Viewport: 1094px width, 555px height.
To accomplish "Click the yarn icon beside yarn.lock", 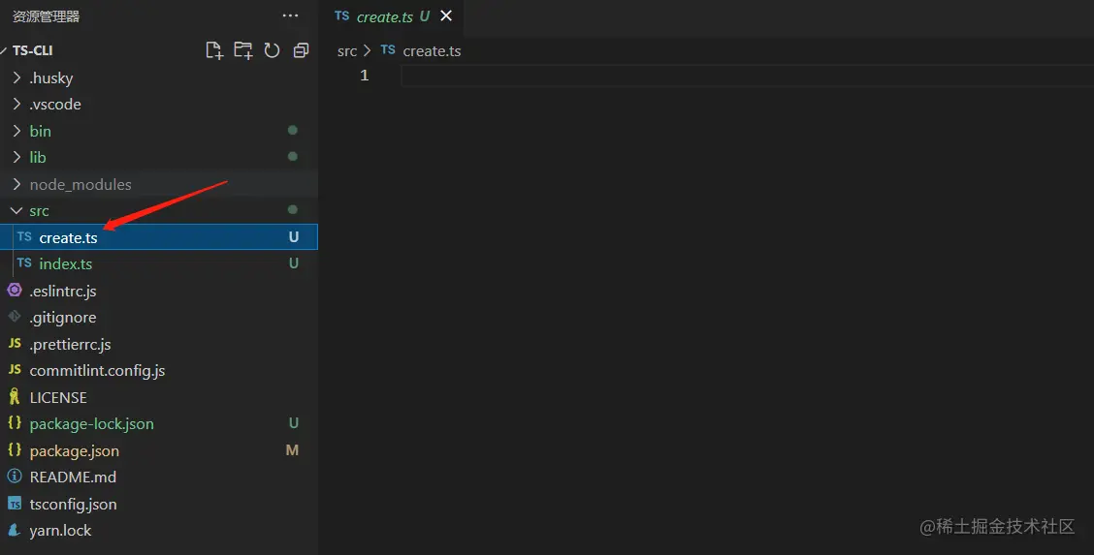I will point(14,530).
